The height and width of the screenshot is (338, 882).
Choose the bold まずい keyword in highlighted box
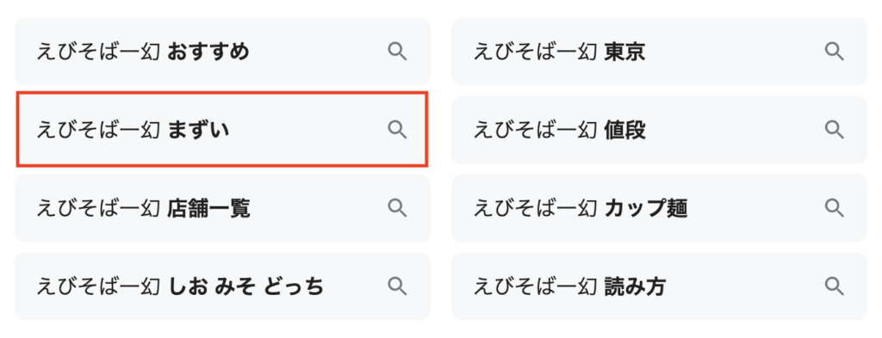199,130
